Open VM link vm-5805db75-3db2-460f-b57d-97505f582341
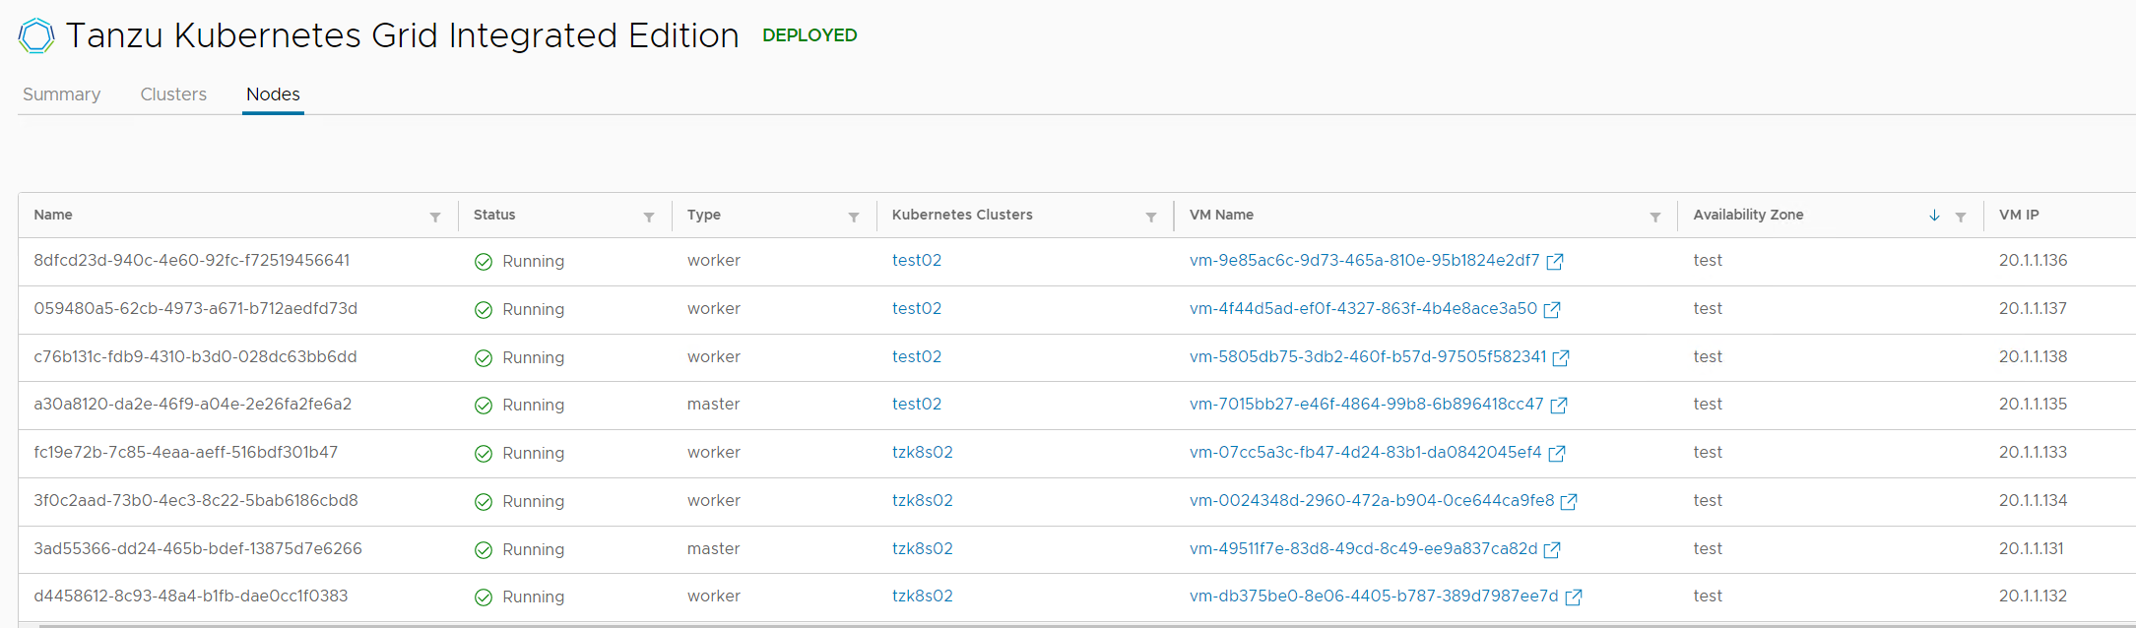The height and width of the screenshot is (628, 2136). (1368, 356)
